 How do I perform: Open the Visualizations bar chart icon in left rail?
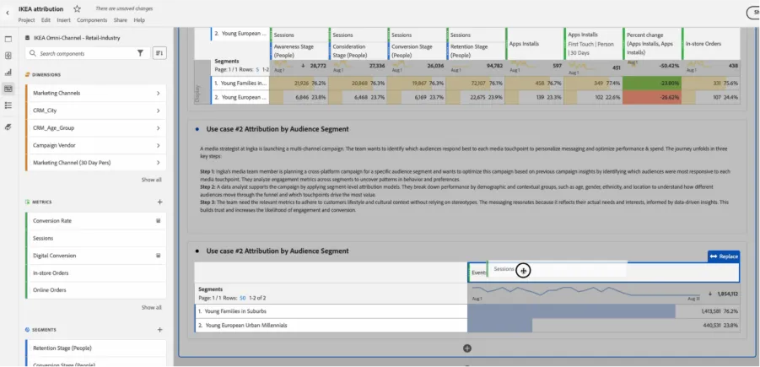point(8,73)
